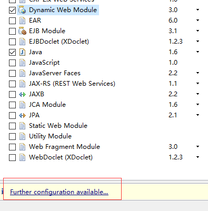Click the EAR version value 6.0

[x=173, y=21]
